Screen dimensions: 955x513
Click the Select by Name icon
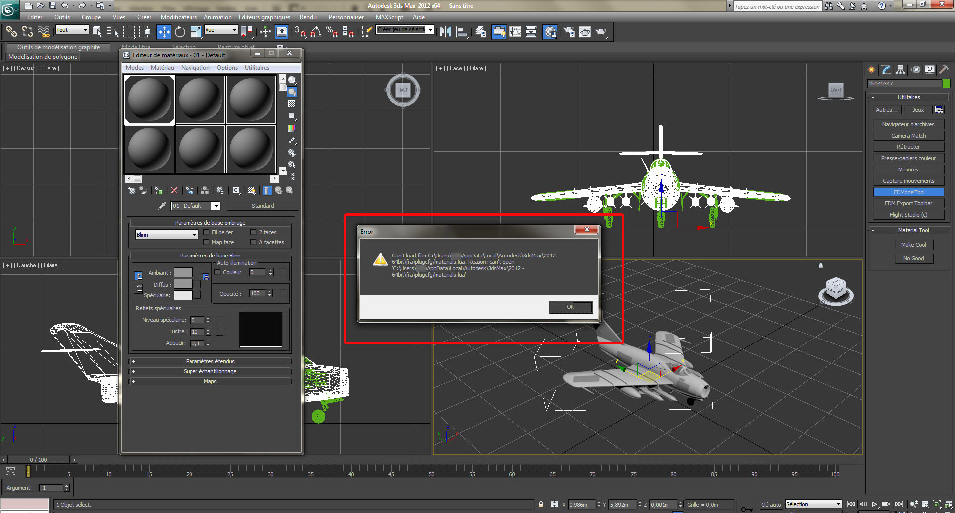(x=113, y=32)
